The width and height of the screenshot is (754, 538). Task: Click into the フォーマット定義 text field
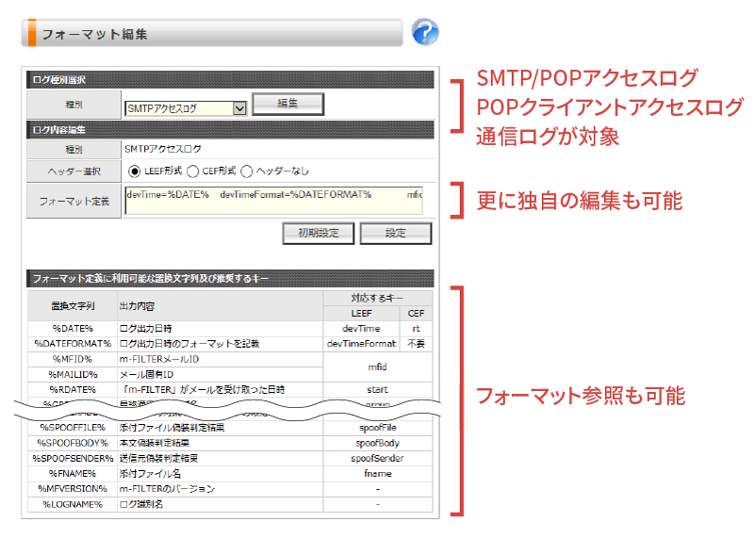coord(272,200)
